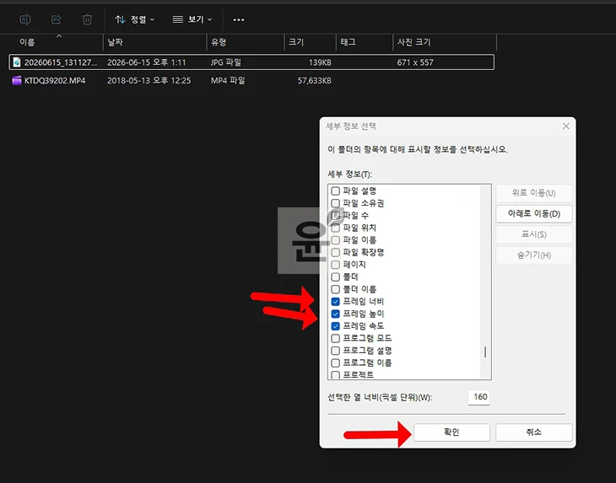Check the 프로그램 이름 checkbox

[336, 363]
